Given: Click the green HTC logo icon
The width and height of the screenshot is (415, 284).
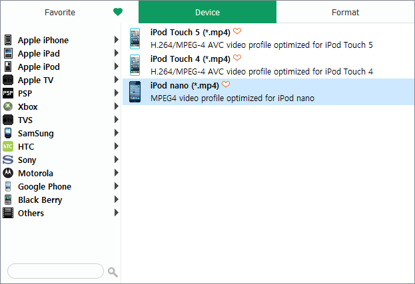Looking at the screenshot, I should click(8, 146).
